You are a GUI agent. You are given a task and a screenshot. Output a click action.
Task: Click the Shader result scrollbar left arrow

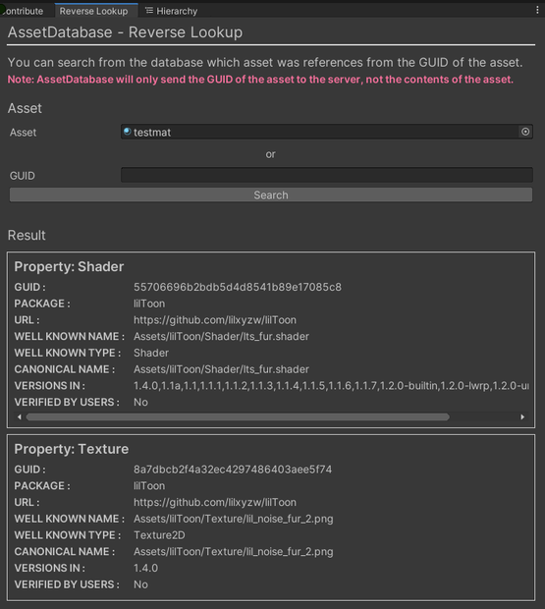pyautogui.click(x=20, y=416)
